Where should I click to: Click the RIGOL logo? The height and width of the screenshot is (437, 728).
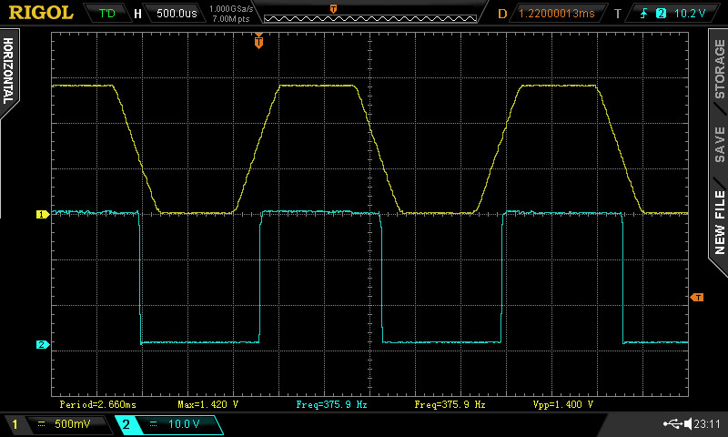41,13
